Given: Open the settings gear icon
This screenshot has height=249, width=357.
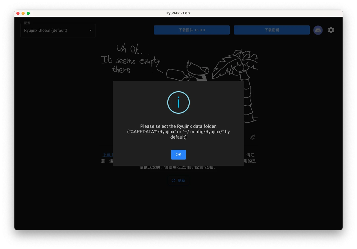Looking at the screenshot, I should [331, 30].
